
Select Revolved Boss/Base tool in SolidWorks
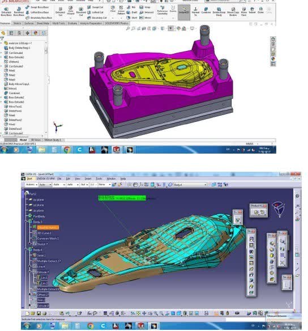tap(19, 12)
